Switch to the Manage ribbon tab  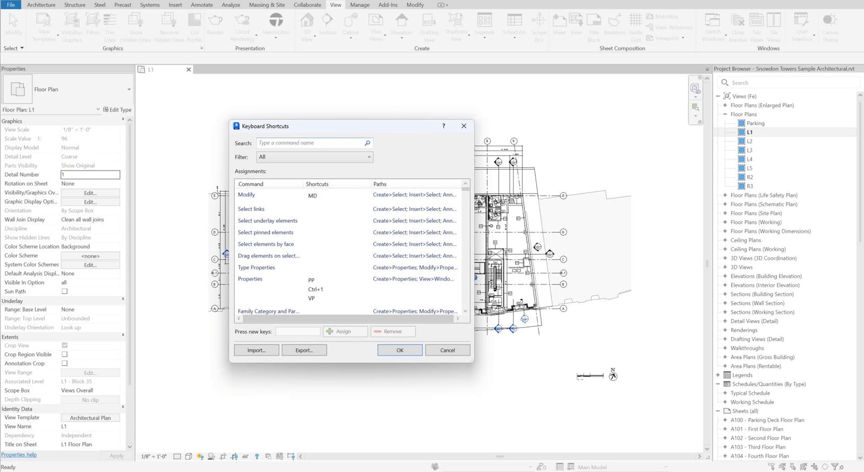click(x=360, y=5)
